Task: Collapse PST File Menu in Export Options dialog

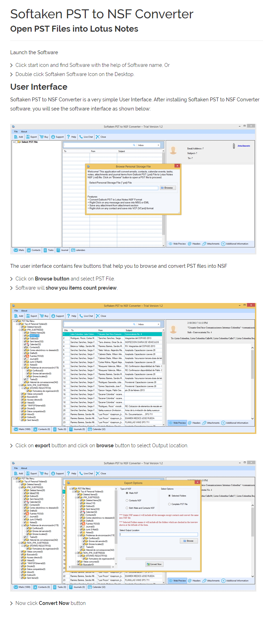Action: (x=71, y=488)
